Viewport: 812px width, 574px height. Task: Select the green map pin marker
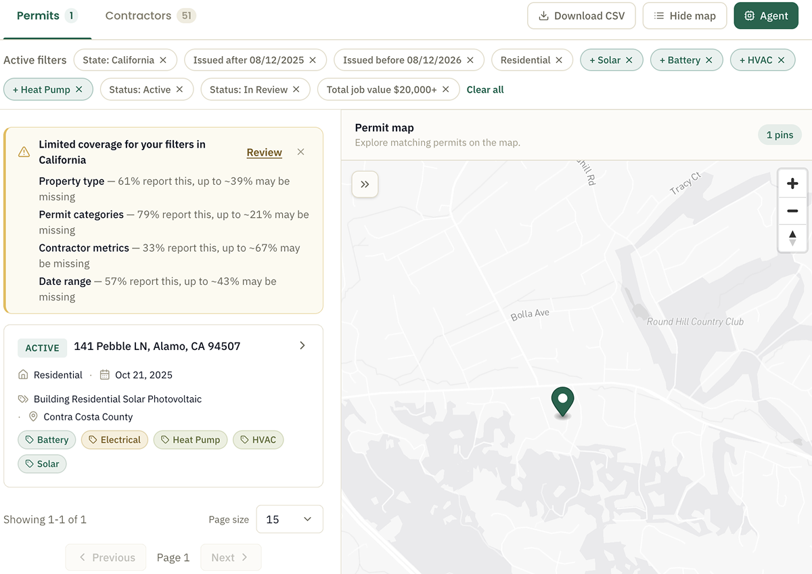tap(562, 402)
